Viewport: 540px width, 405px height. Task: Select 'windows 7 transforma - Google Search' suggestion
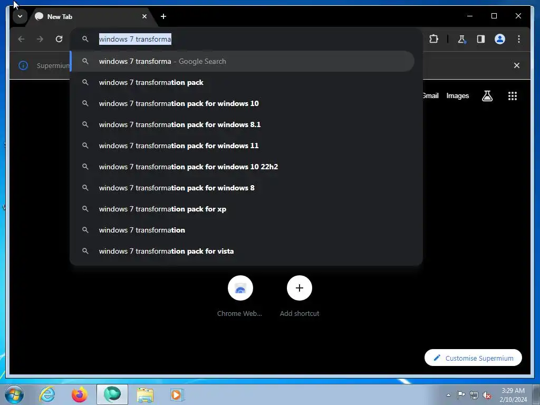(243, 61)
